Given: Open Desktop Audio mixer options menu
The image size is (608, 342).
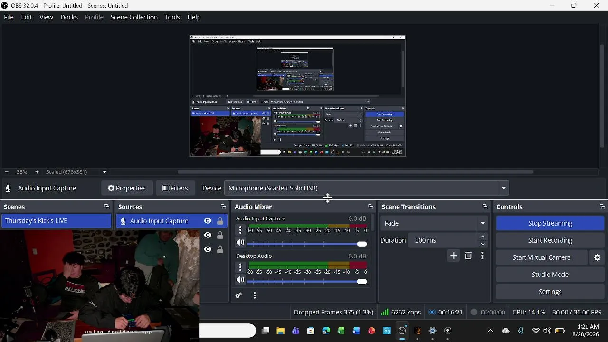Looking at the screenshot, I should coord(240,267).
